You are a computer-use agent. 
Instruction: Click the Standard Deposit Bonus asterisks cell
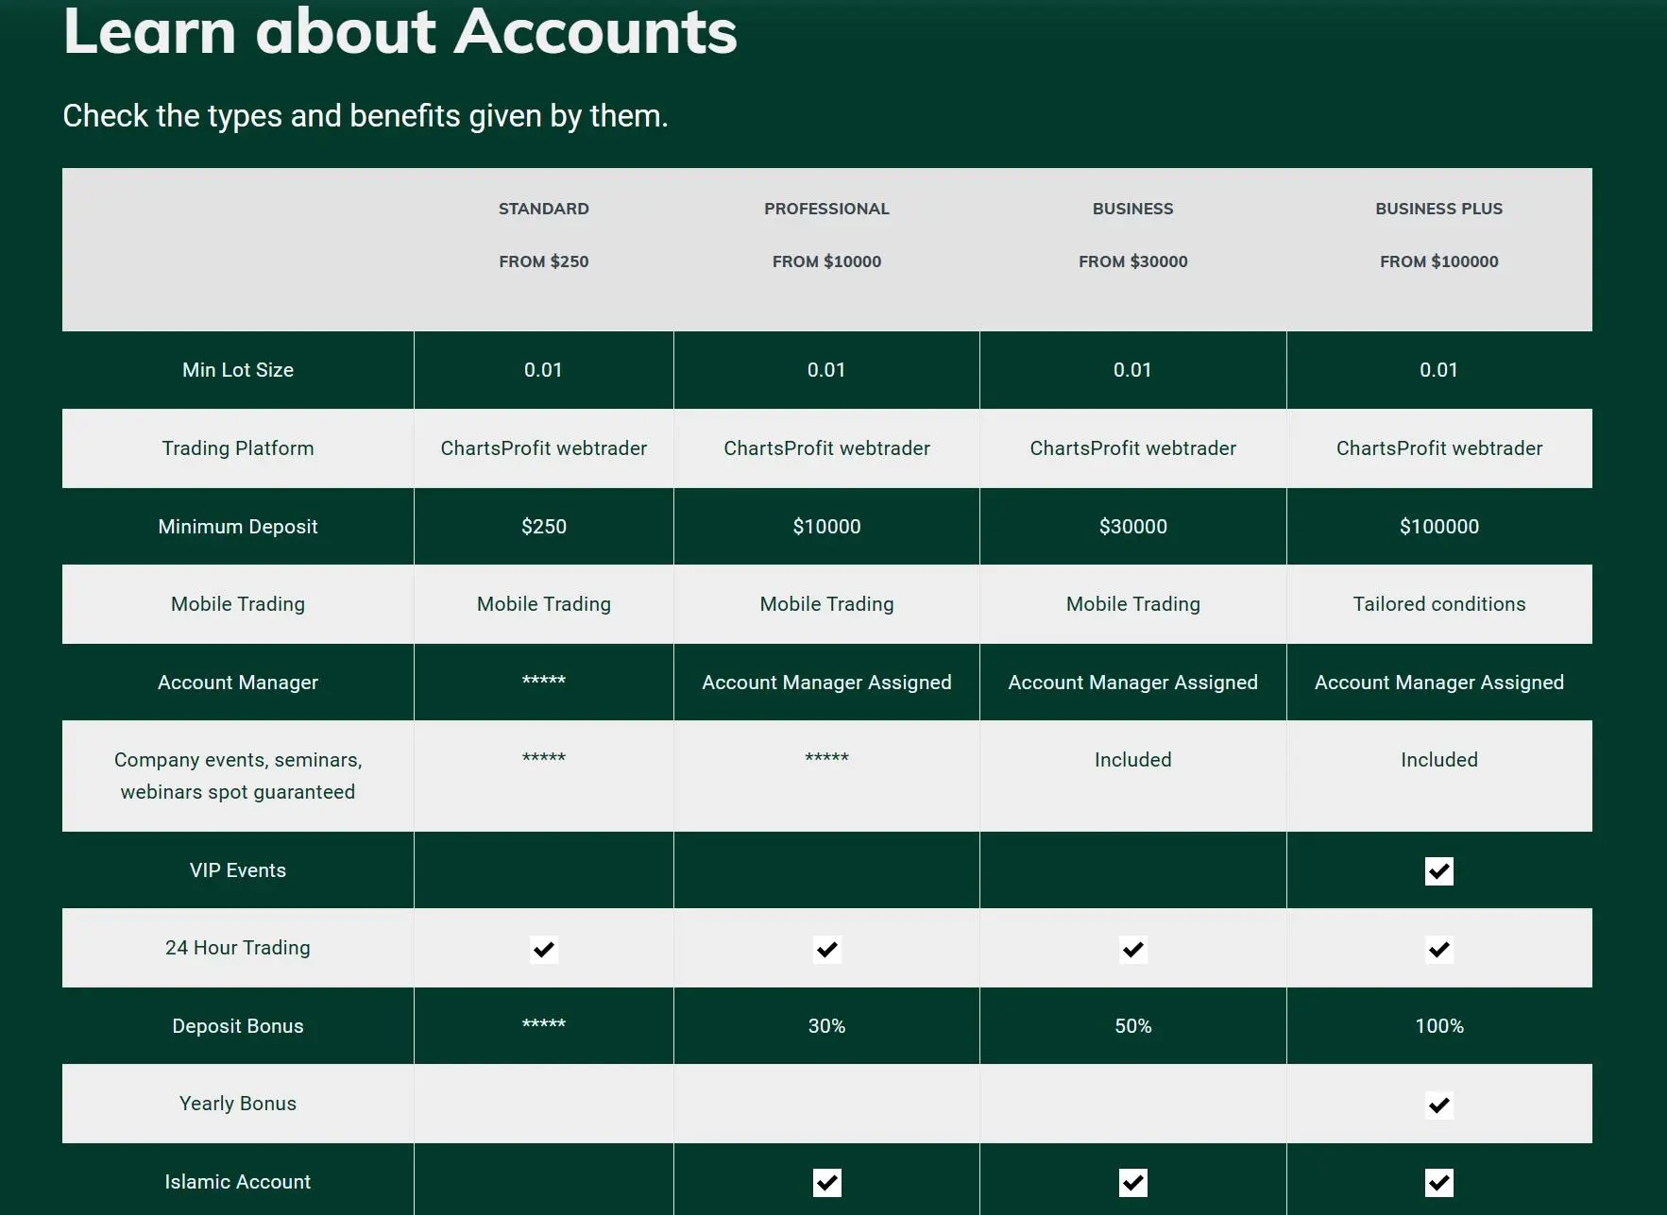pos(543,1023)
